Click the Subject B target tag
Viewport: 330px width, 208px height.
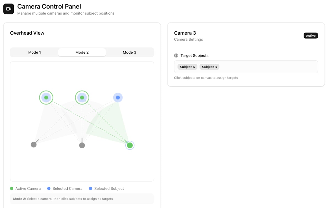(209, 67)
